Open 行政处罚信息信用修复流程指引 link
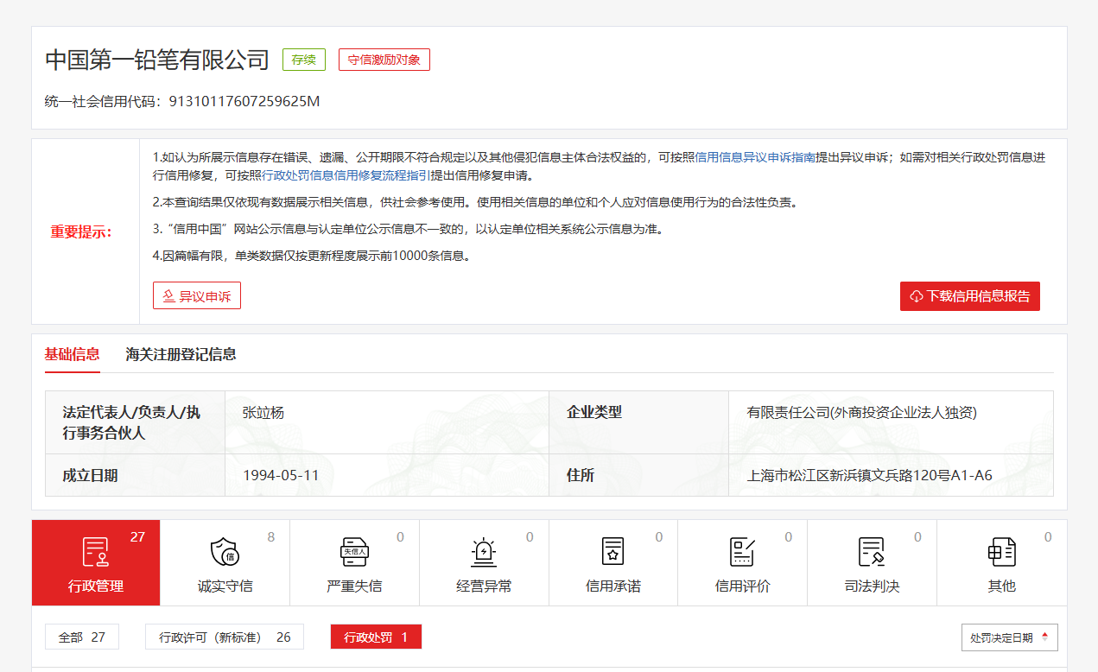 346,175
